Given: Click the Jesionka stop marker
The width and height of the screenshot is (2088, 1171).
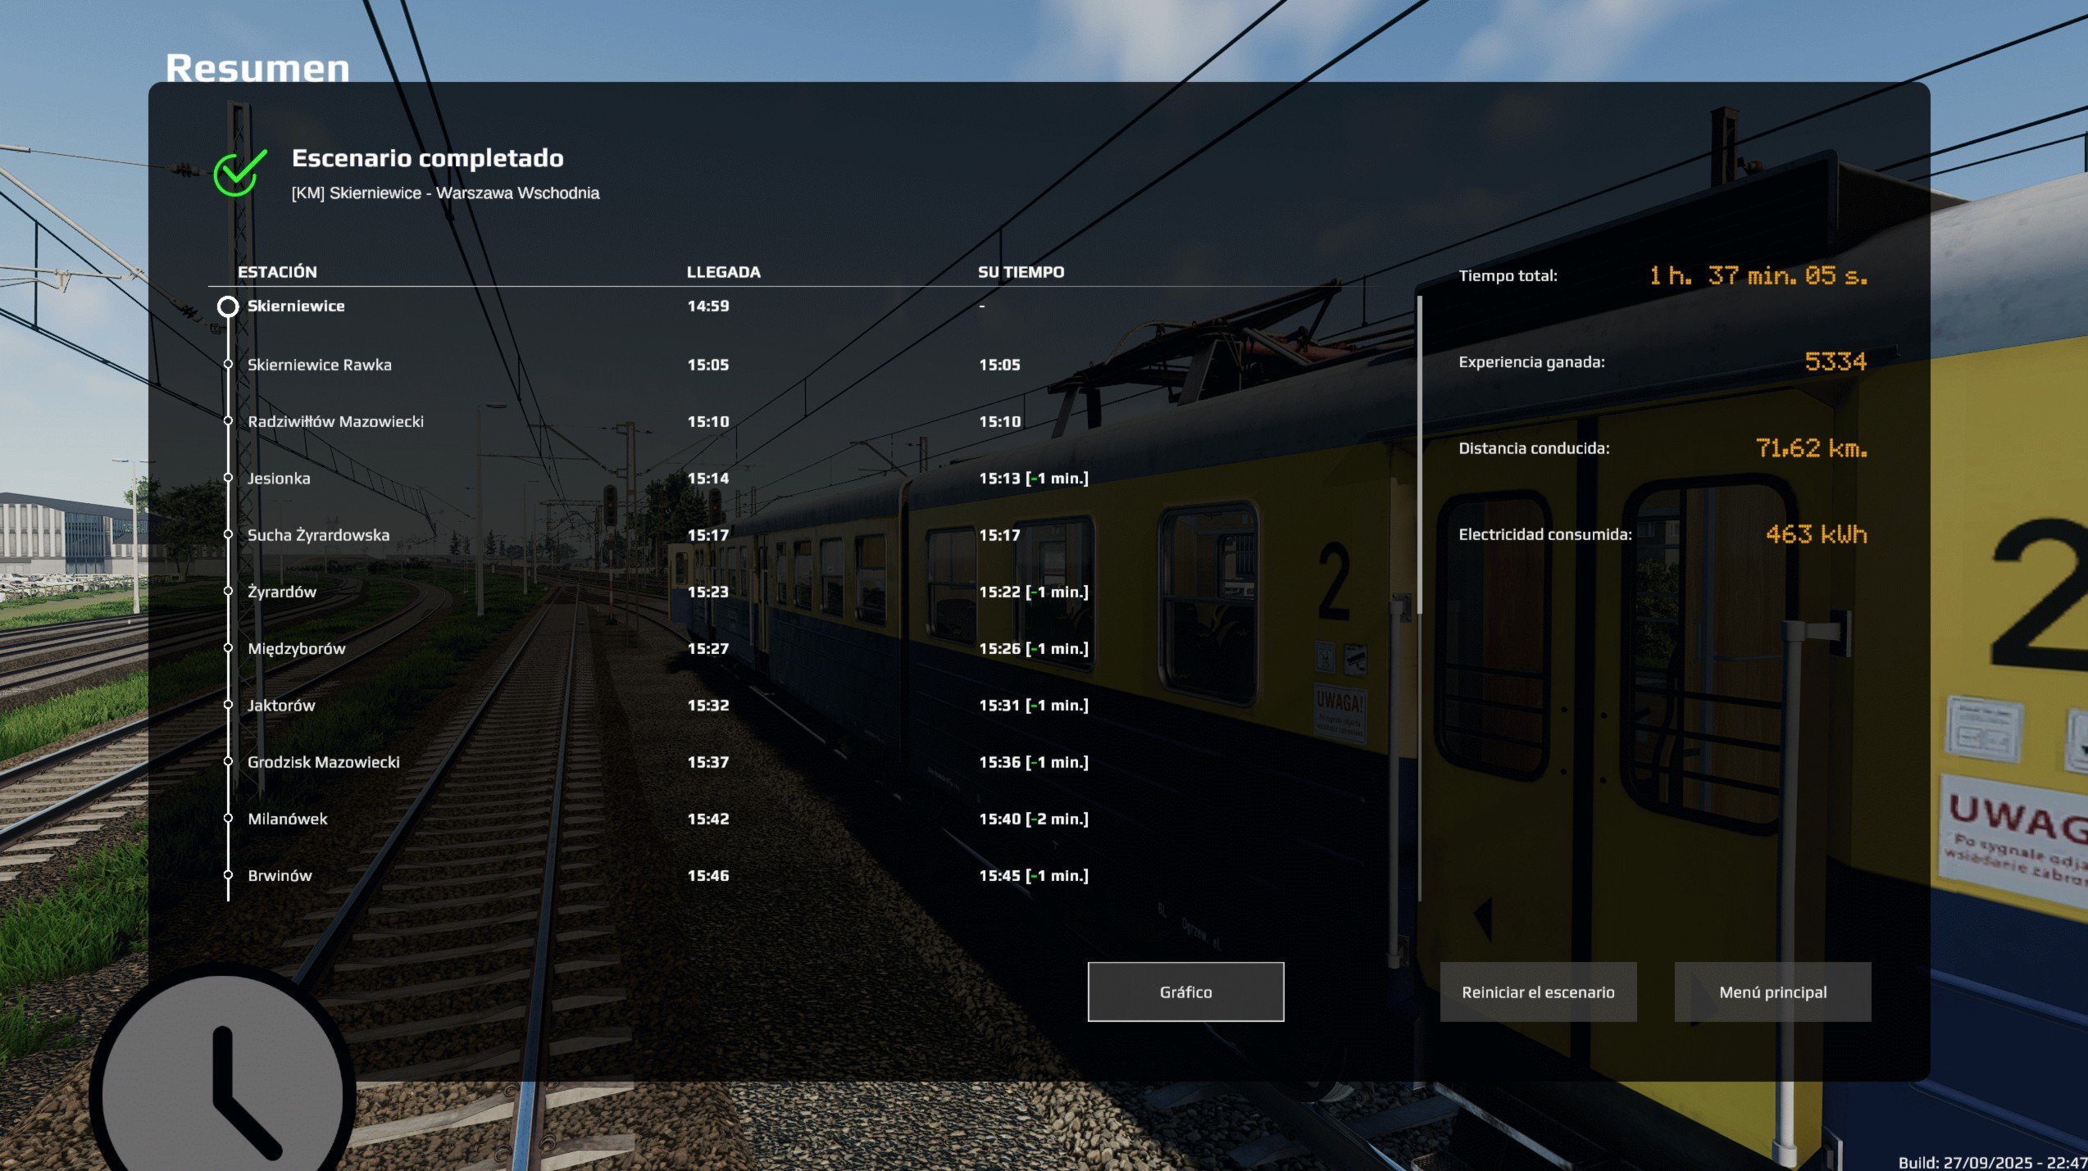Looking at the screenshot, I should [x=228, y=478].
